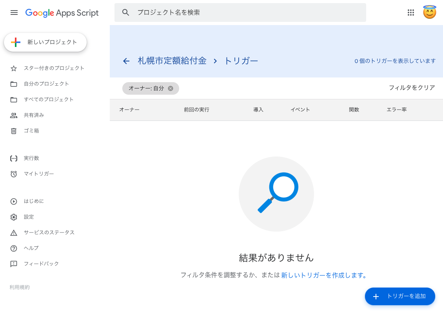This screenshot has width=443, height=313.
Task: Click the Google Apps Script logo
Action: coord(62,13)
